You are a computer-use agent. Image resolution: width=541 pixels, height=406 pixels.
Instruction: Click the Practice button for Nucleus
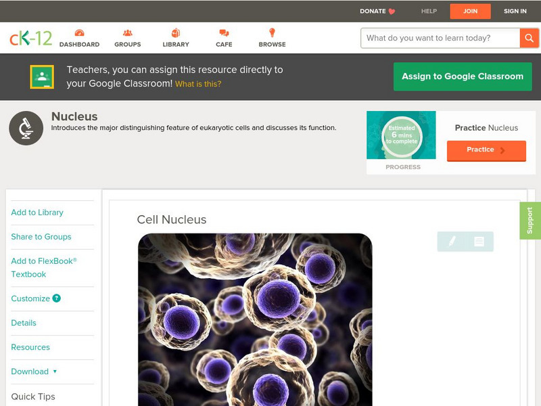[486, 150]
